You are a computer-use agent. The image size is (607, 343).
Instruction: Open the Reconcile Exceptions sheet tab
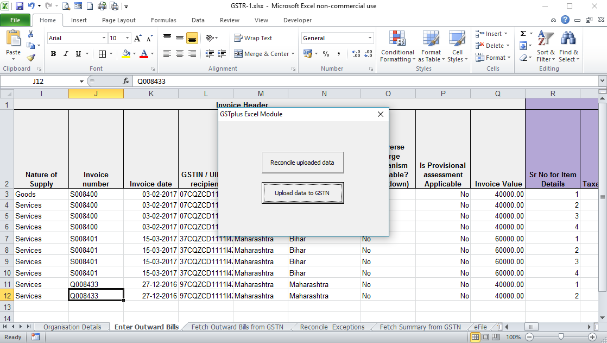pyautogui.click(x=332, y=327)
